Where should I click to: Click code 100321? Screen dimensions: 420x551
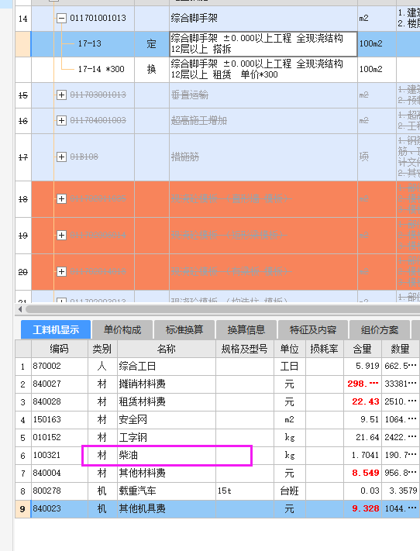(x=46, y=456)
